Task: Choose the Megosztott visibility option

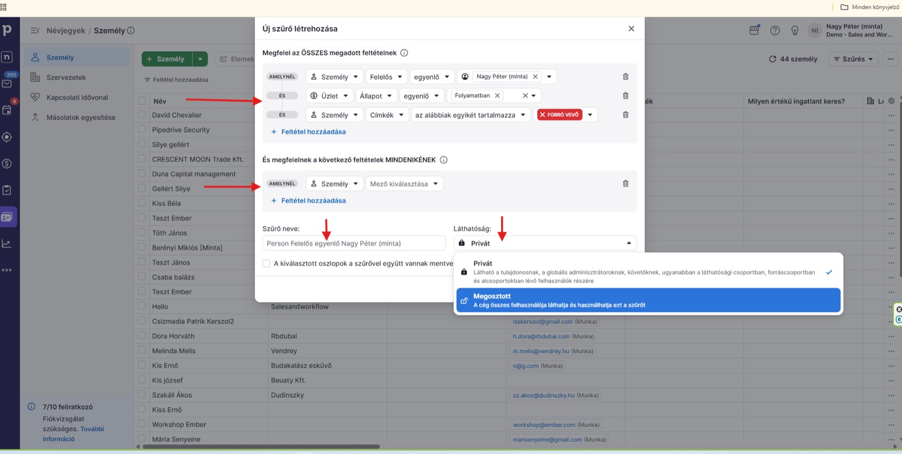Action: [648, 300]
